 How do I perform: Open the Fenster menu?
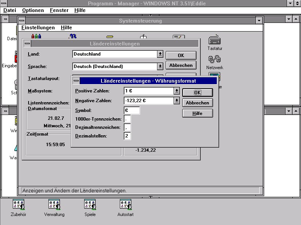pos(59,10)
